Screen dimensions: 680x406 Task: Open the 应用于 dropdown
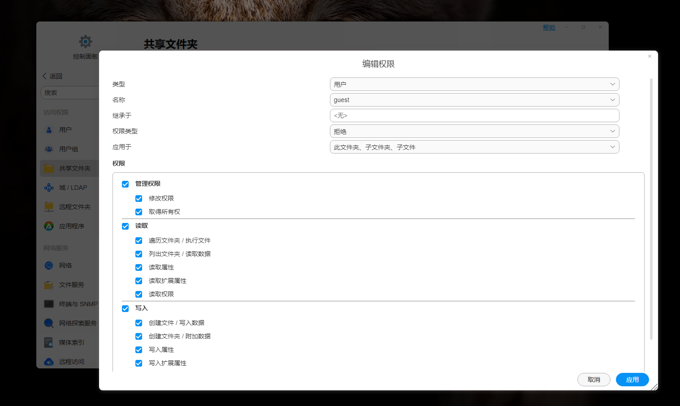click(x=474, y=147)
